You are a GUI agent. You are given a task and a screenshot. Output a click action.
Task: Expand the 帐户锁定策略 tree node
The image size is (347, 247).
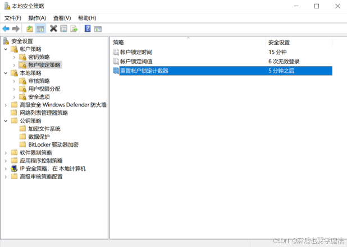coord(14,65)
